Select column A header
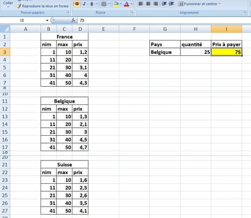This screenshot has width=251, height=218. [x=25, y=29]
